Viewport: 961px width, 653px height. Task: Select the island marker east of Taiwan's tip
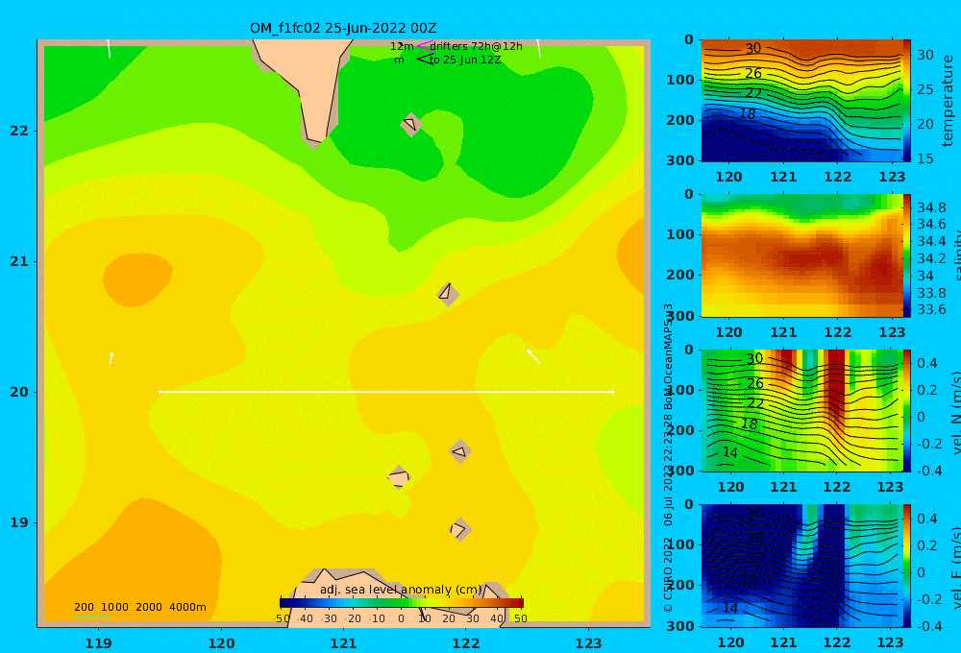411,124
